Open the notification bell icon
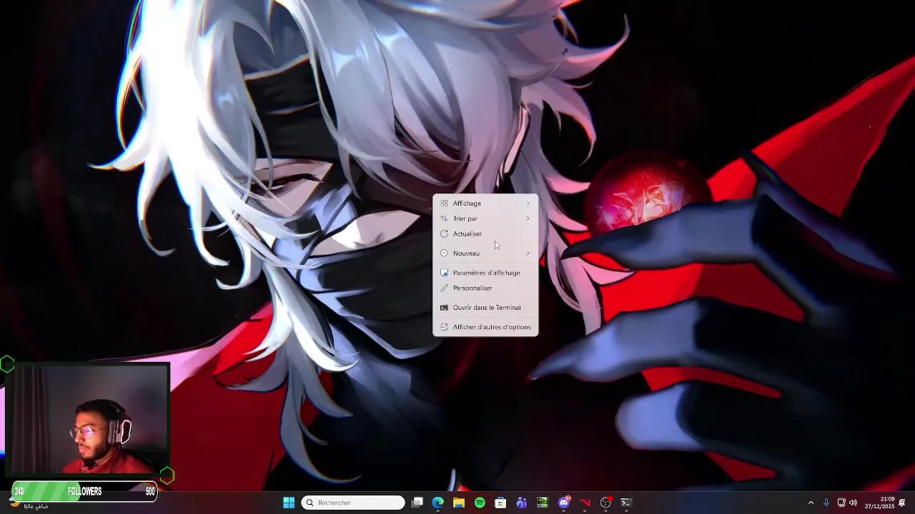Image resolution: width=915 pixels, height=514 pixels. point(903,503)
